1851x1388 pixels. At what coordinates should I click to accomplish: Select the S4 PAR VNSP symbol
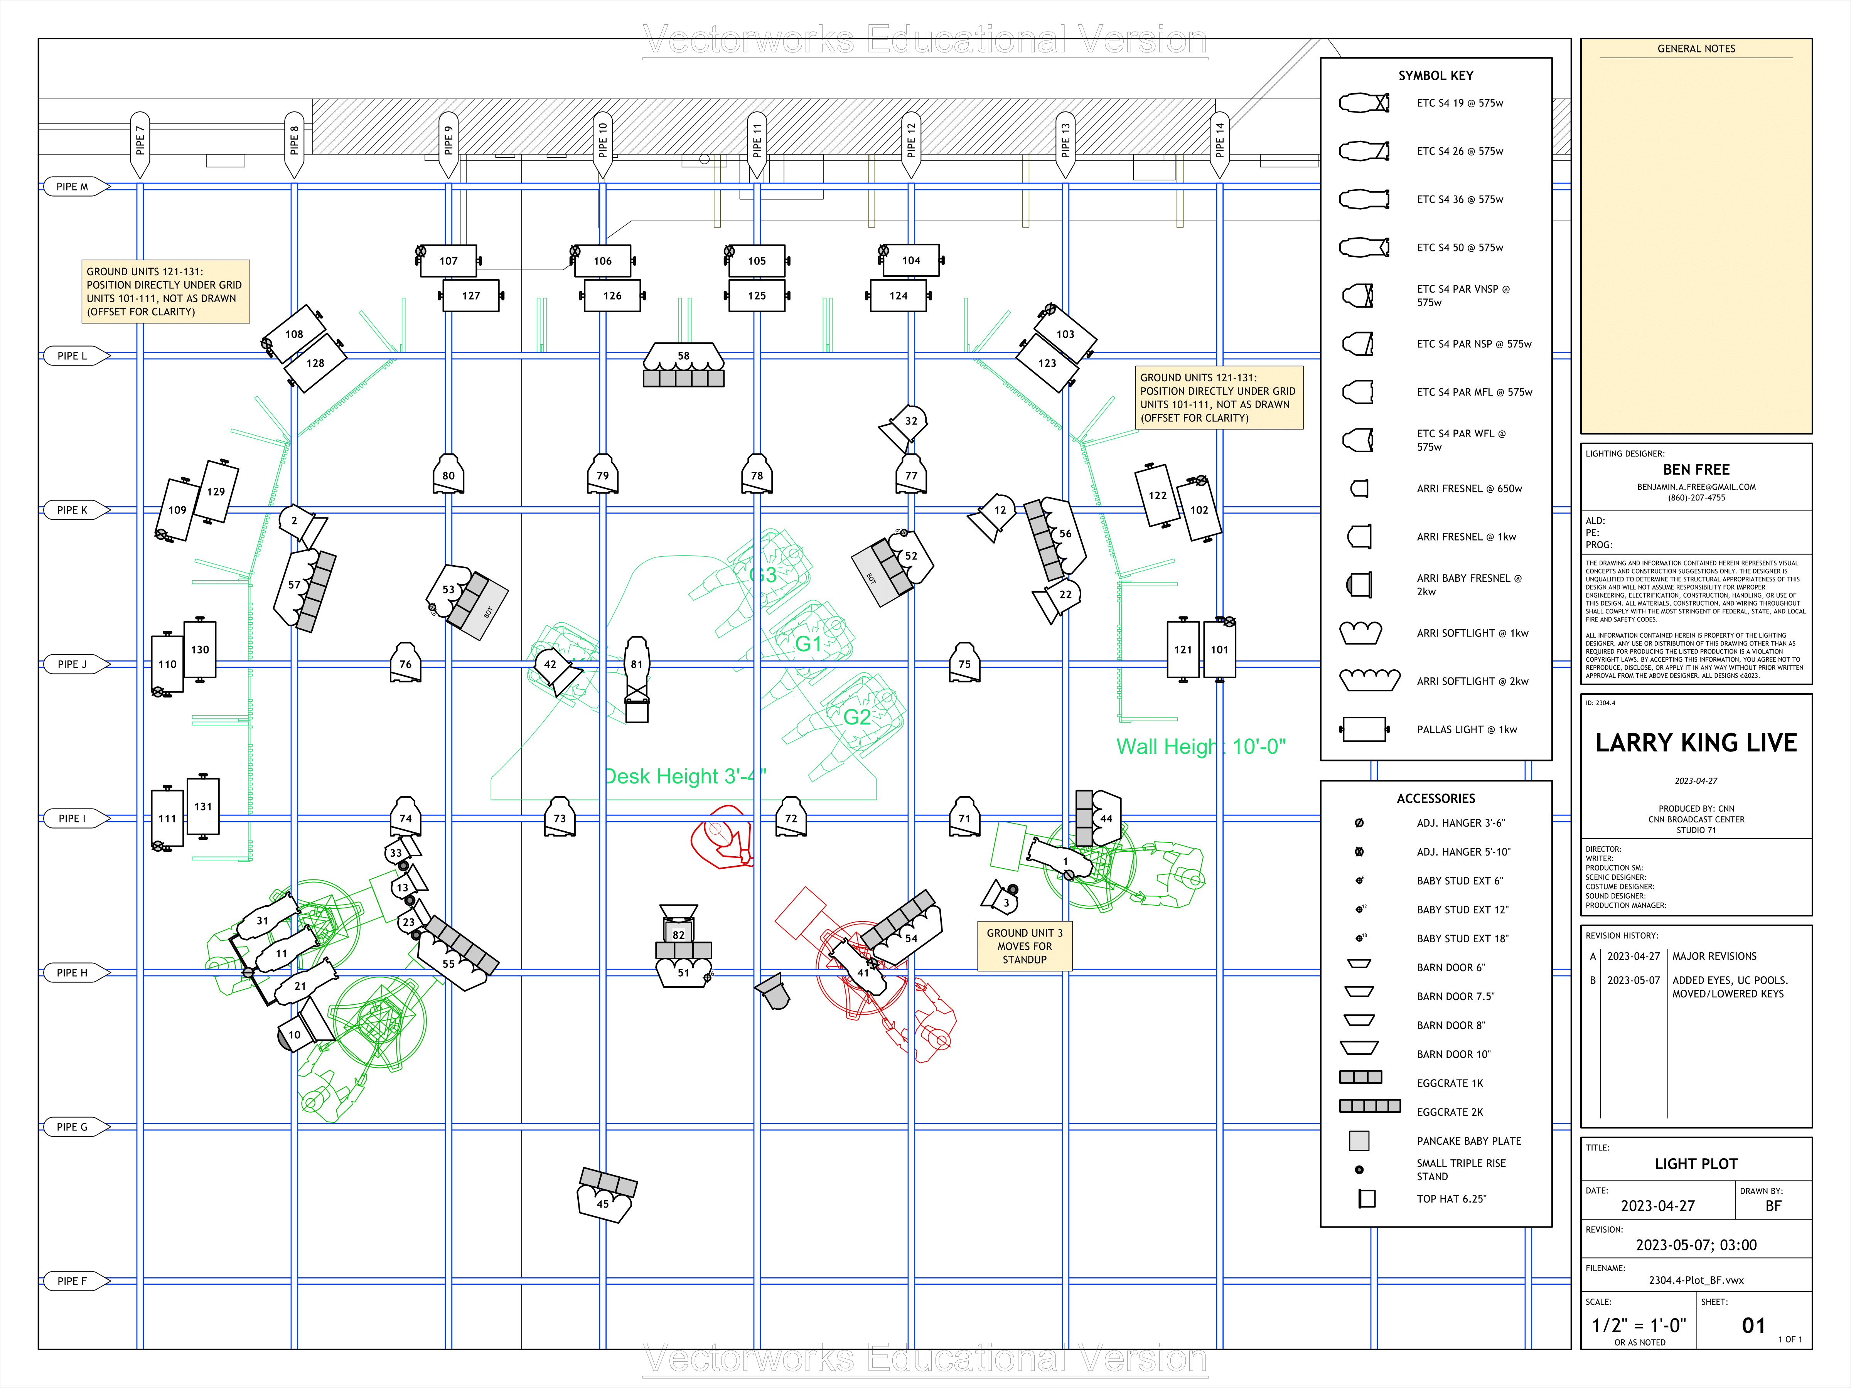tap(1358, 295)
